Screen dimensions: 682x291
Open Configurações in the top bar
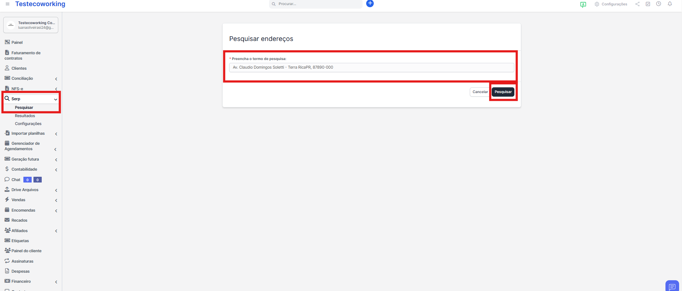coord(611,4)
